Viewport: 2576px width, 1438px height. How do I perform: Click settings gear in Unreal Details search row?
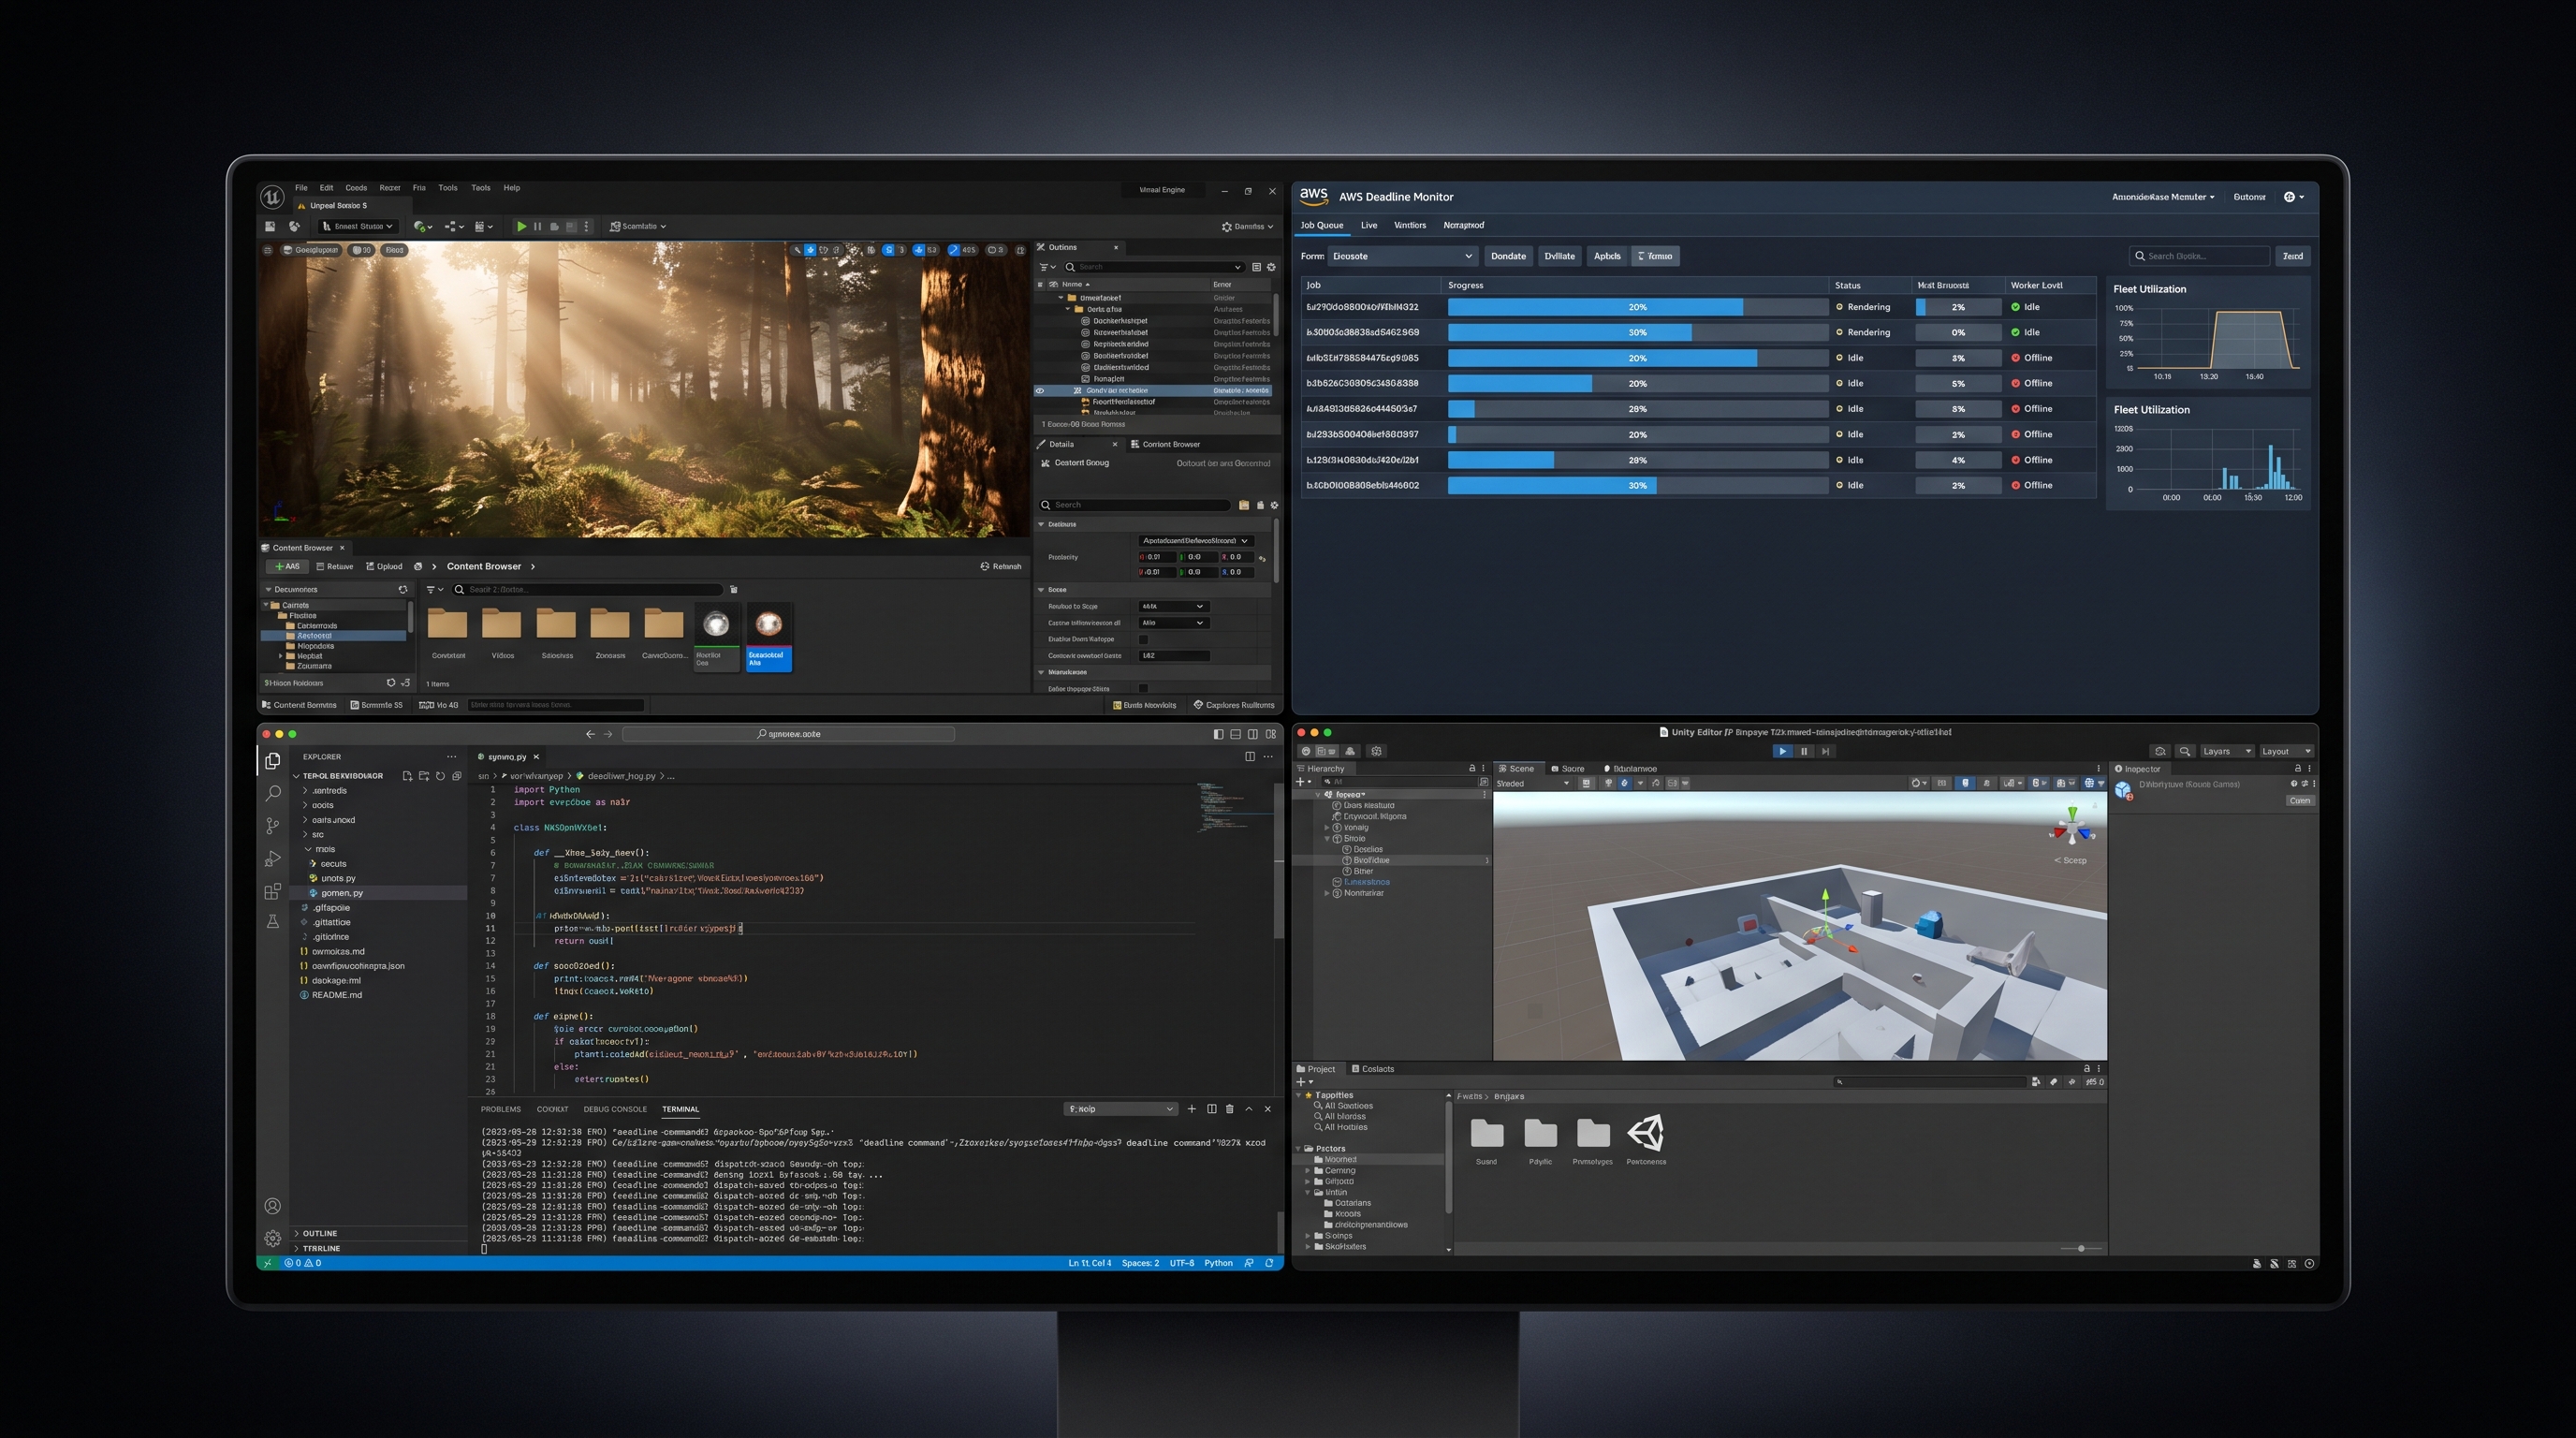tap(1274, 505)
